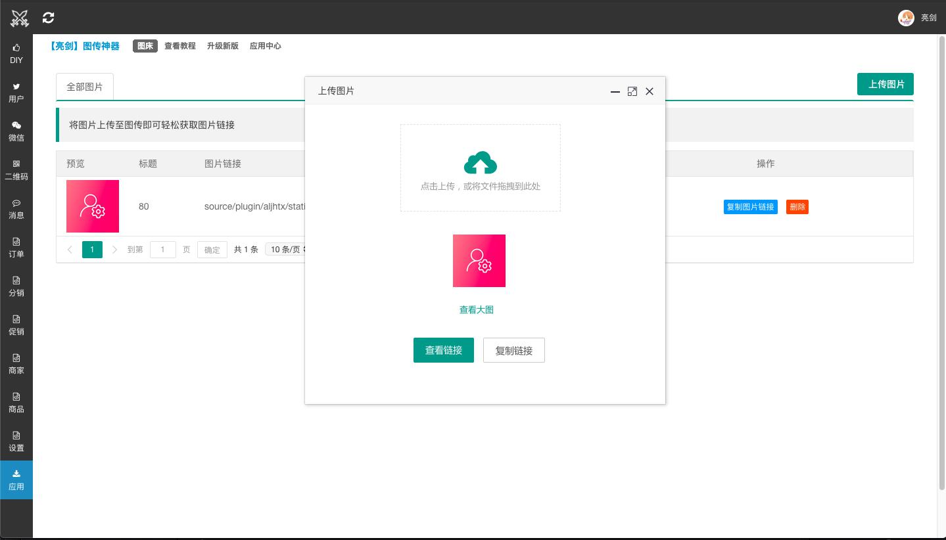
Task: Click the 标题 column header
Action: [148, 164]
